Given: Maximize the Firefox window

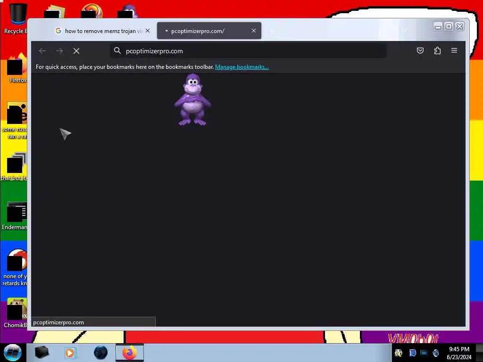Looking at the screenshot, I should (x=449, y=27).
